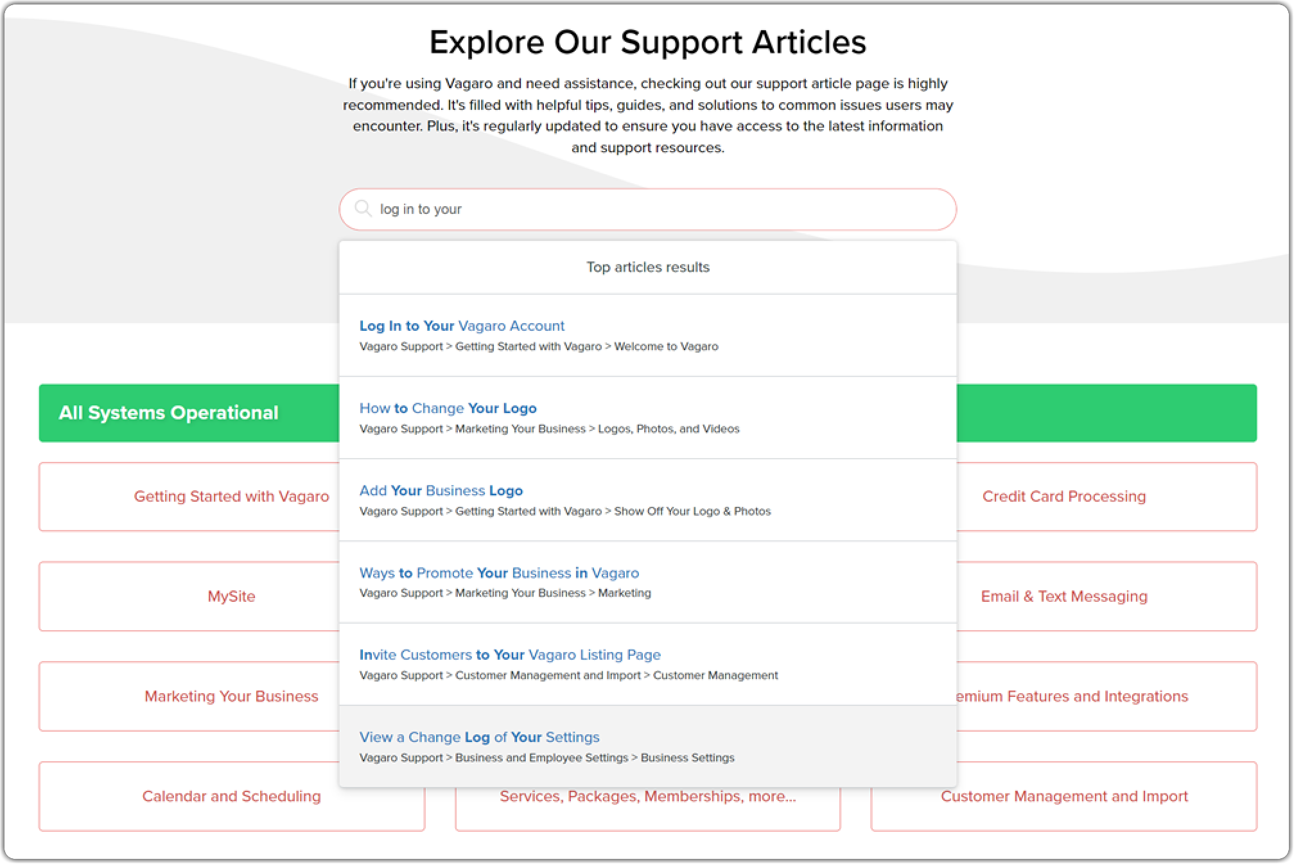
Task: Open Services, Packages, Memberships category
Action: coord(647,808)
